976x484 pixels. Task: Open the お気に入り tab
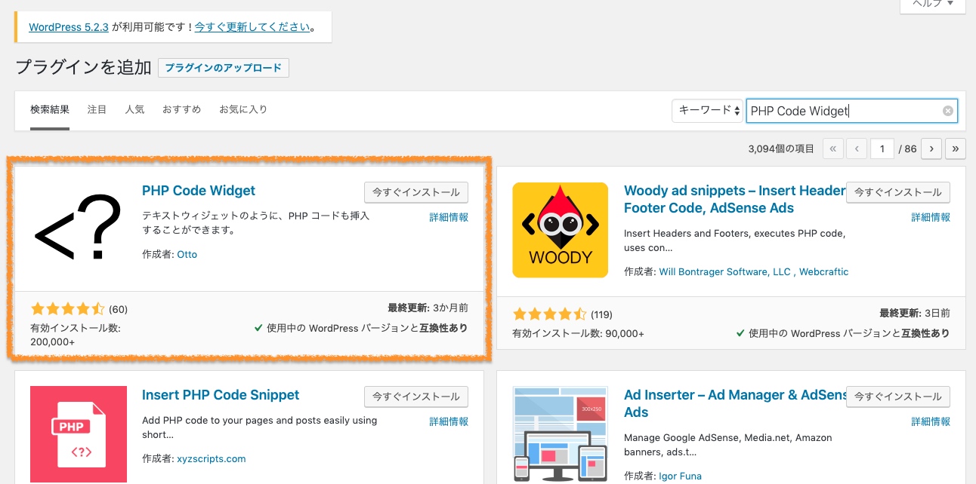243,109
